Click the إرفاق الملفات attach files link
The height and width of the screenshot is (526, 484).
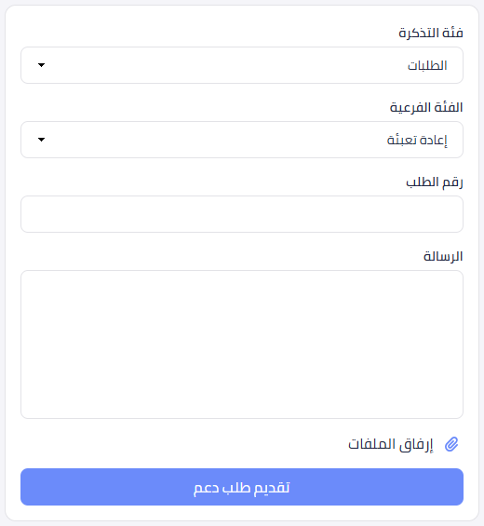pyautogui.click(x=391, y=444)
